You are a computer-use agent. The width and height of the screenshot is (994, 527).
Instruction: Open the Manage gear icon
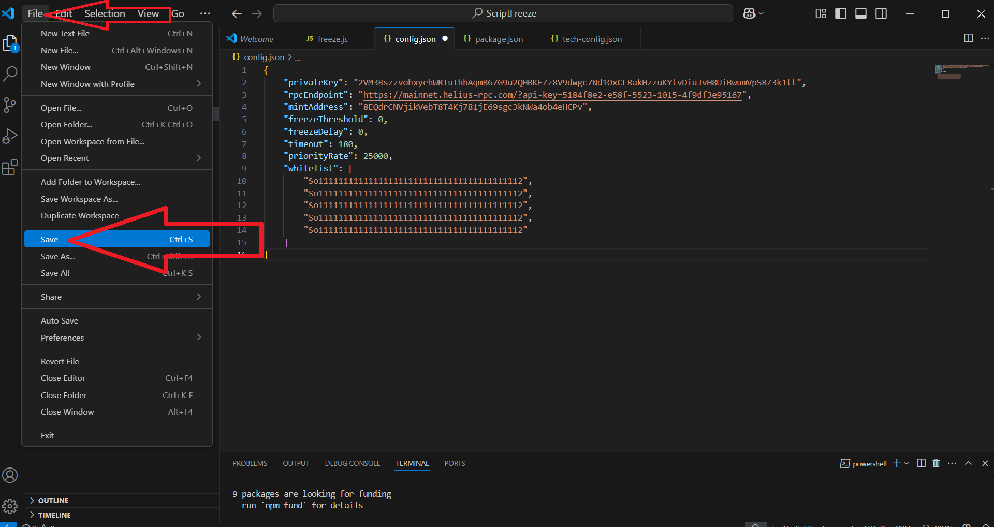point(10,506)
